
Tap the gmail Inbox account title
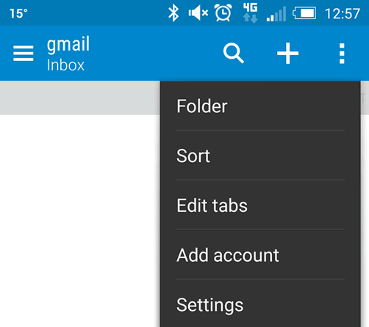coord(68,54)
